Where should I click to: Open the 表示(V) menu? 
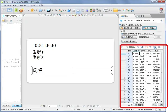[23, 5]
